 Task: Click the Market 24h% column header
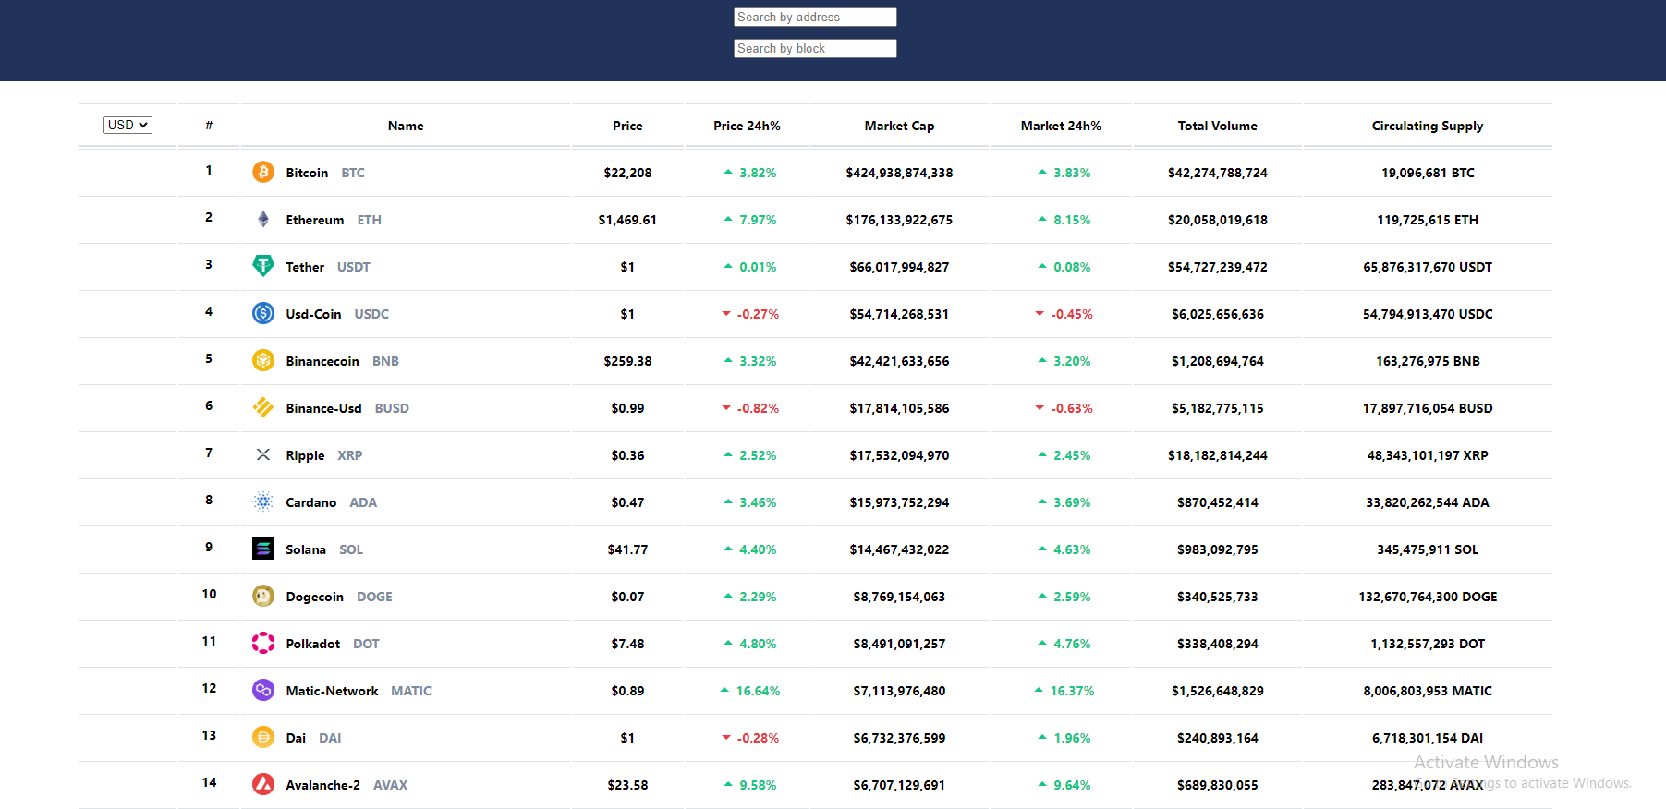1061,126
